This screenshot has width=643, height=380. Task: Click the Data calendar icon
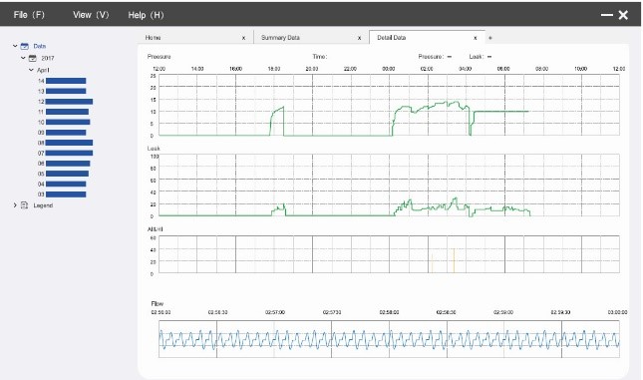(25, 46)
